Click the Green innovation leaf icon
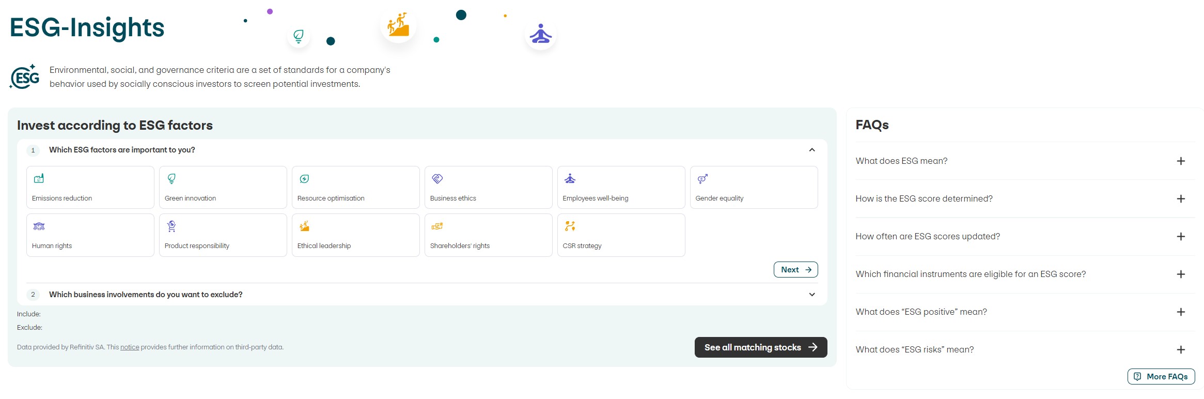The width and height of the screenshot is (1204, 399). point(171,179)
